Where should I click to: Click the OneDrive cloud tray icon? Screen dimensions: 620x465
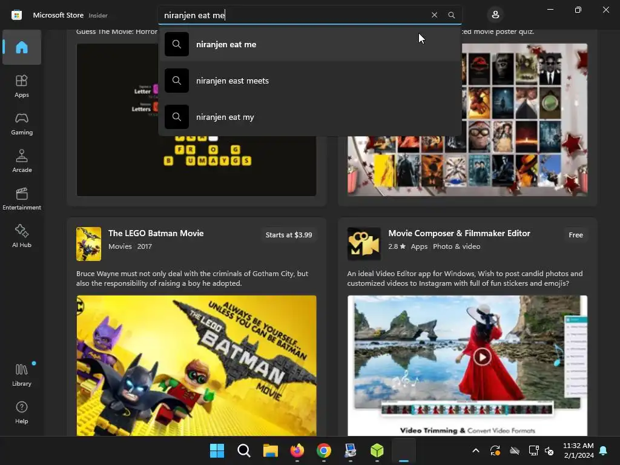tap(514, 450)
